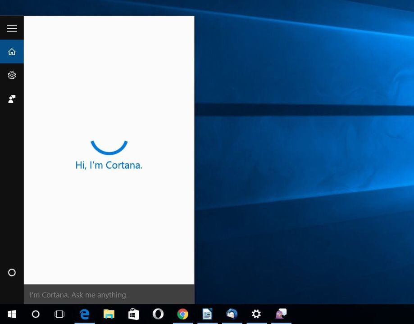Open Pidgin messenger from the taskbar
The width and height of the screenshot is (414, 324).
(x=281, y=314)
